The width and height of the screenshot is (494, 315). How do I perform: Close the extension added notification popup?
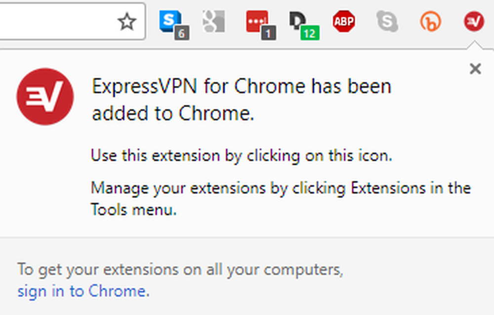(x=475, y=69)
